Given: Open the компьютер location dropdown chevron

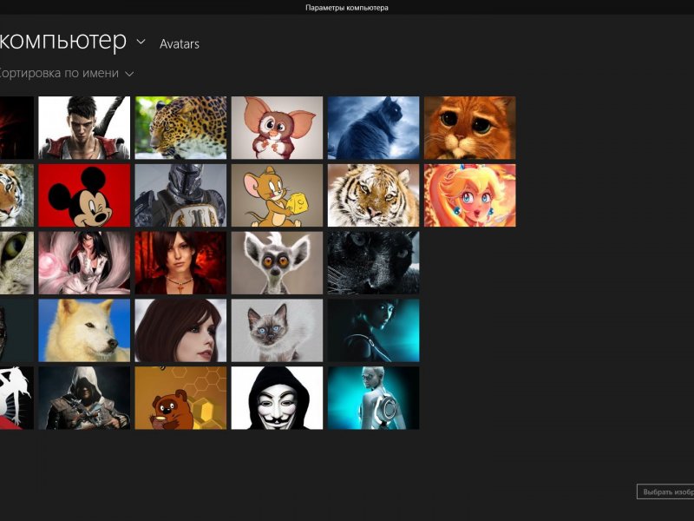Looking at the screenshot, I should [x=141, y=42].
